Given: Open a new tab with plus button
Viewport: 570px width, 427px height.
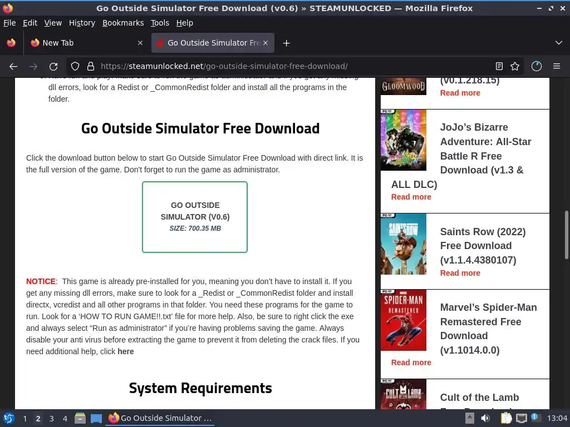Looking at the screenshot, I should tap(287, 43).
